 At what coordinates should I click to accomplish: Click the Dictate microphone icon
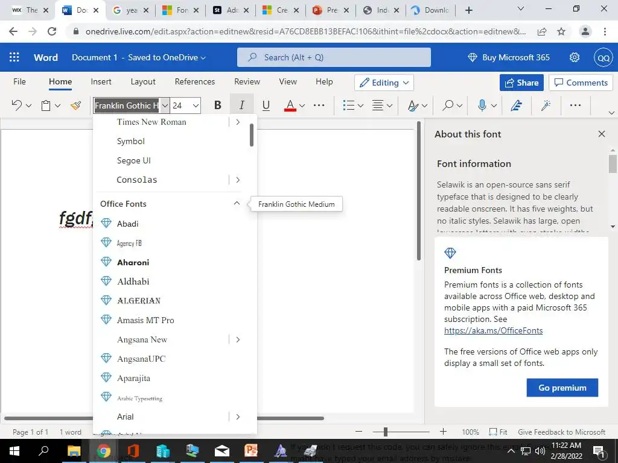482,105
